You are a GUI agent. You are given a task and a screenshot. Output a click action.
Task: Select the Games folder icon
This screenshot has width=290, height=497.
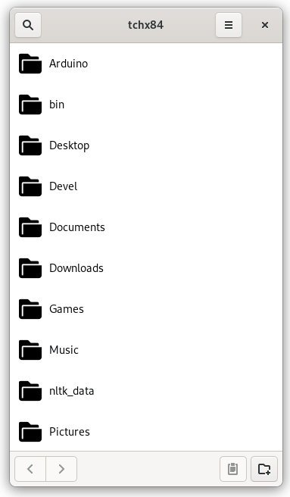(x=30, y=308)
